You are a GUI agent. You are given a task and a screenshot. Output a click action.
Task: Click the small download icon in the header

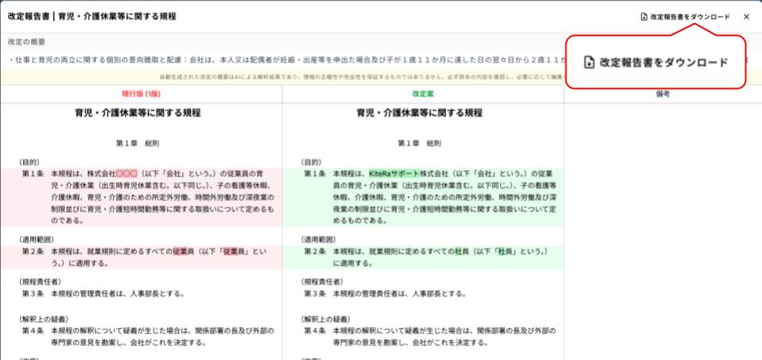click(643, 17)
